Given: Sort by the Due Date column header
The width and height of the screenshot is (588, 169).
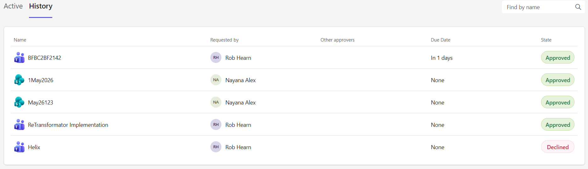Looking at the screenshot, I should (x=440, y=40).
